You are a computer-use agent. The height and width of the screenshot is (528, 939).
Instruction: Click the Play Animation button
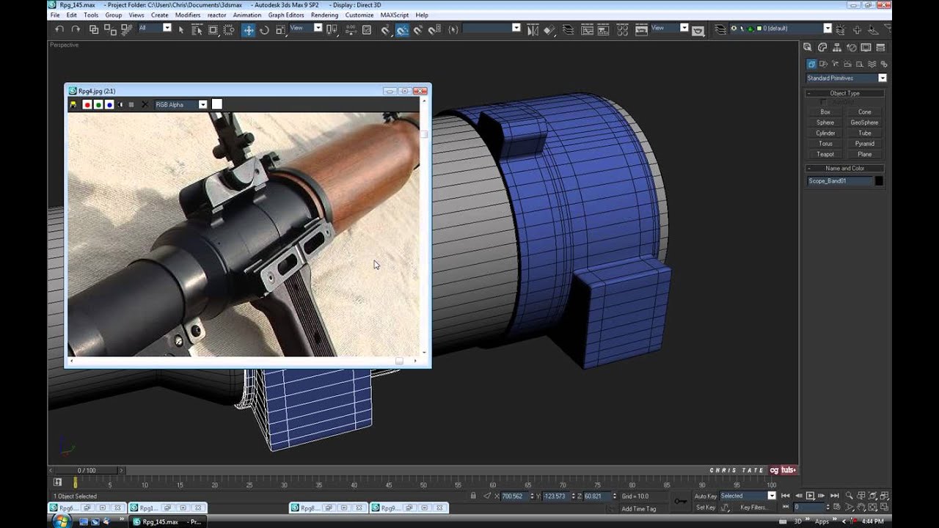[x=810, y=496]
